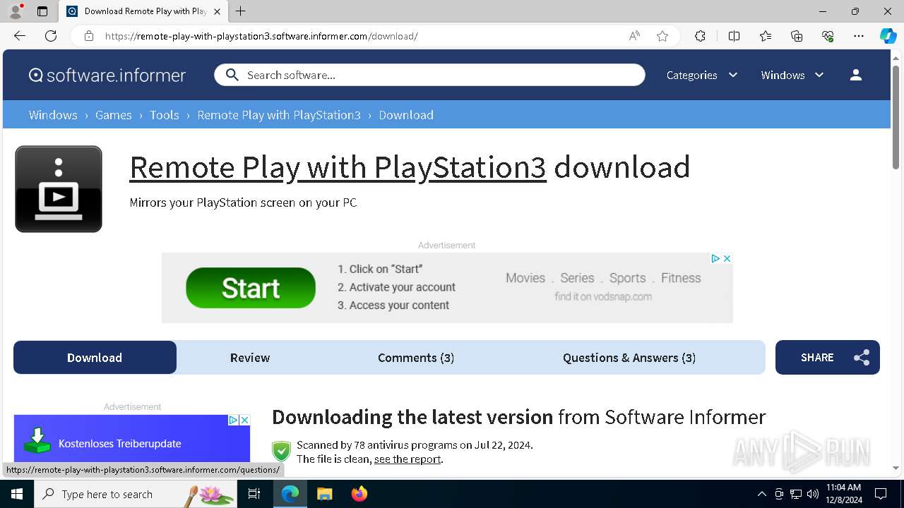Go to software.informer home logo
Screen dimensions: 904x508
107,75
